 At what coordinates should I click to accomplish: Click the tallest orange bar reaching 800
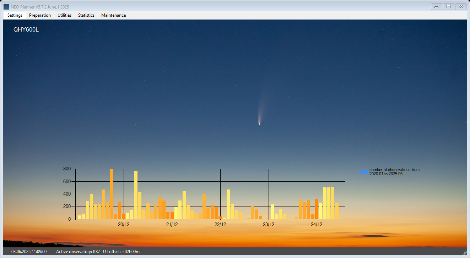(x=112, y=193)
